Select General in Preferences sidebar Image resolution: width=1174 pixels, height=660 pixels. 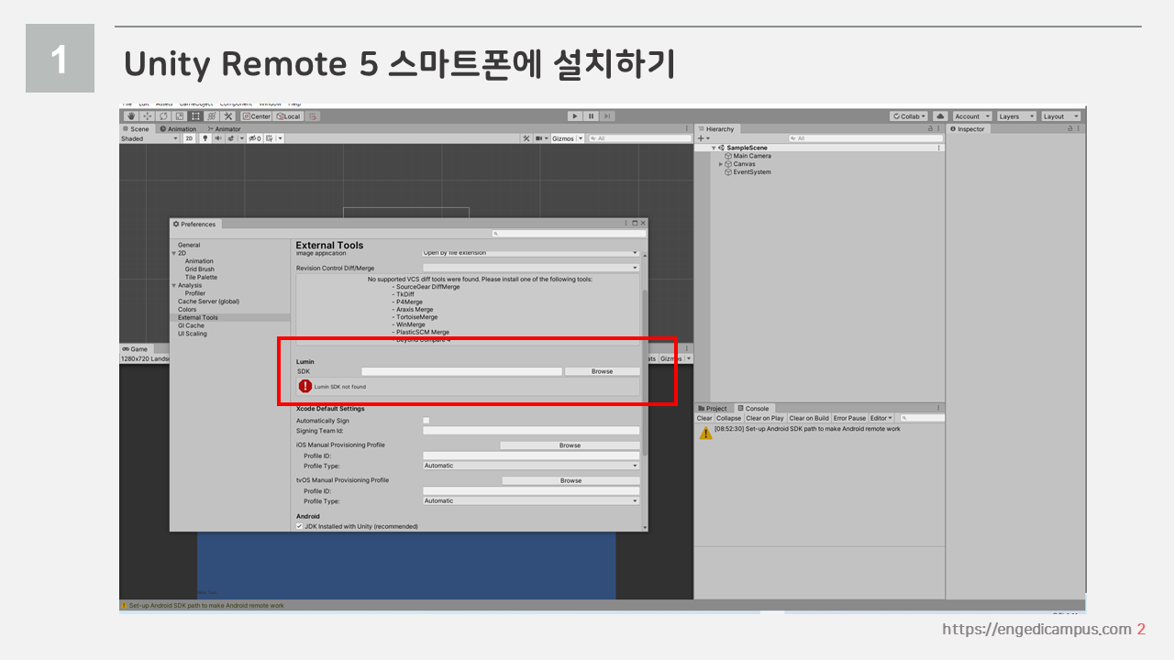189,245
